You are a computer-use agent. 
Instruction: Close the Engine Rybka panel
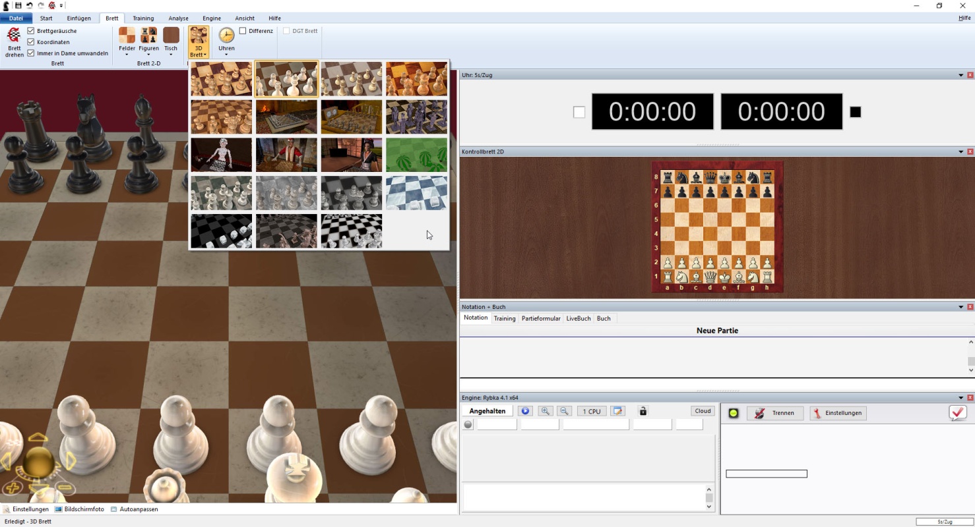pos(970,398)
